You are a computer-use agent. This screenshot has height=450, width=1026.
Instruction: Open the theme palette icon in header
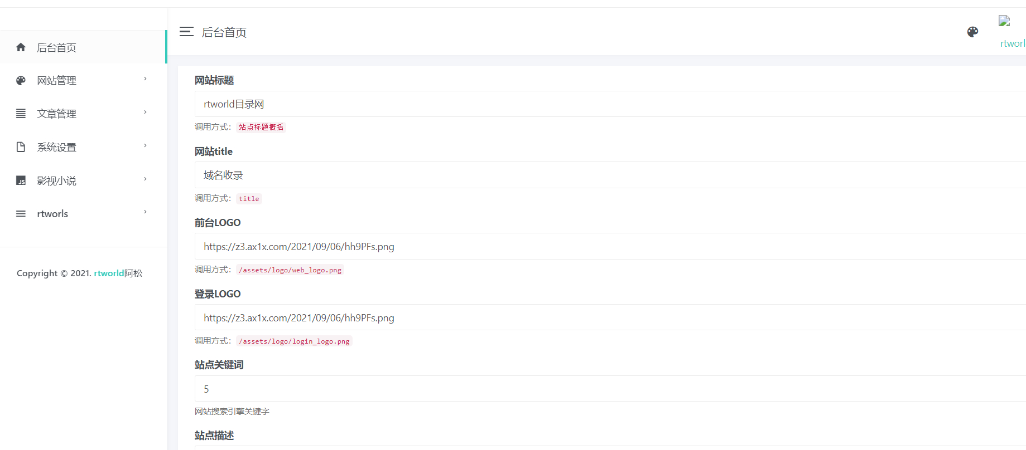972,32
